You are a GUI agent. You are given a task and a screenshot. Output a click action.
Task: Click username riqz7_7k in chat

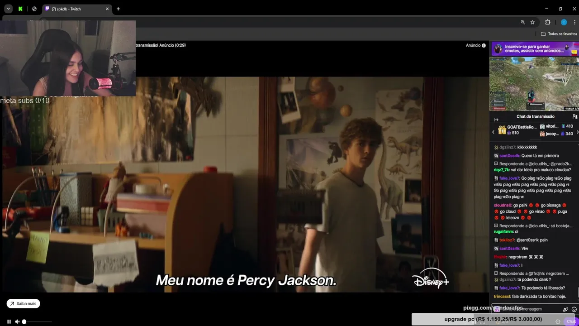coord(502,170)
